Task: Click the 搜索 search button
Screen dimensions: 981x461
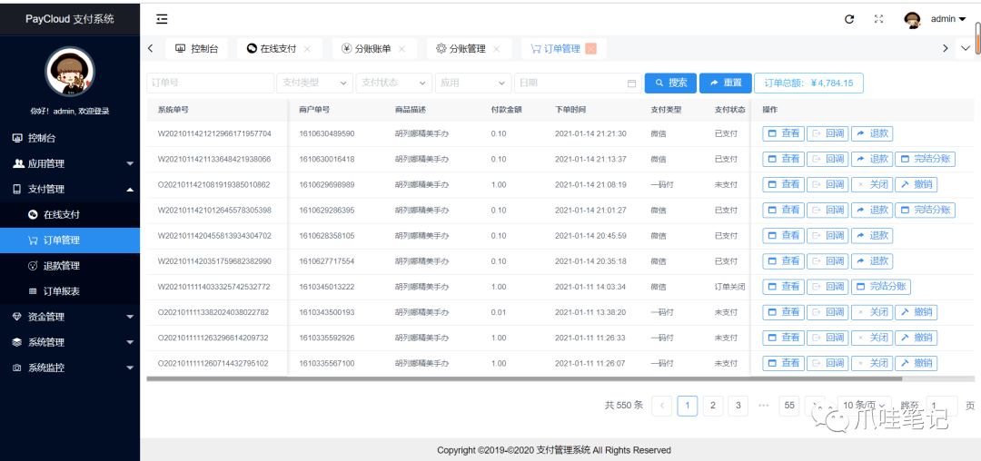Action: (670, 83)
